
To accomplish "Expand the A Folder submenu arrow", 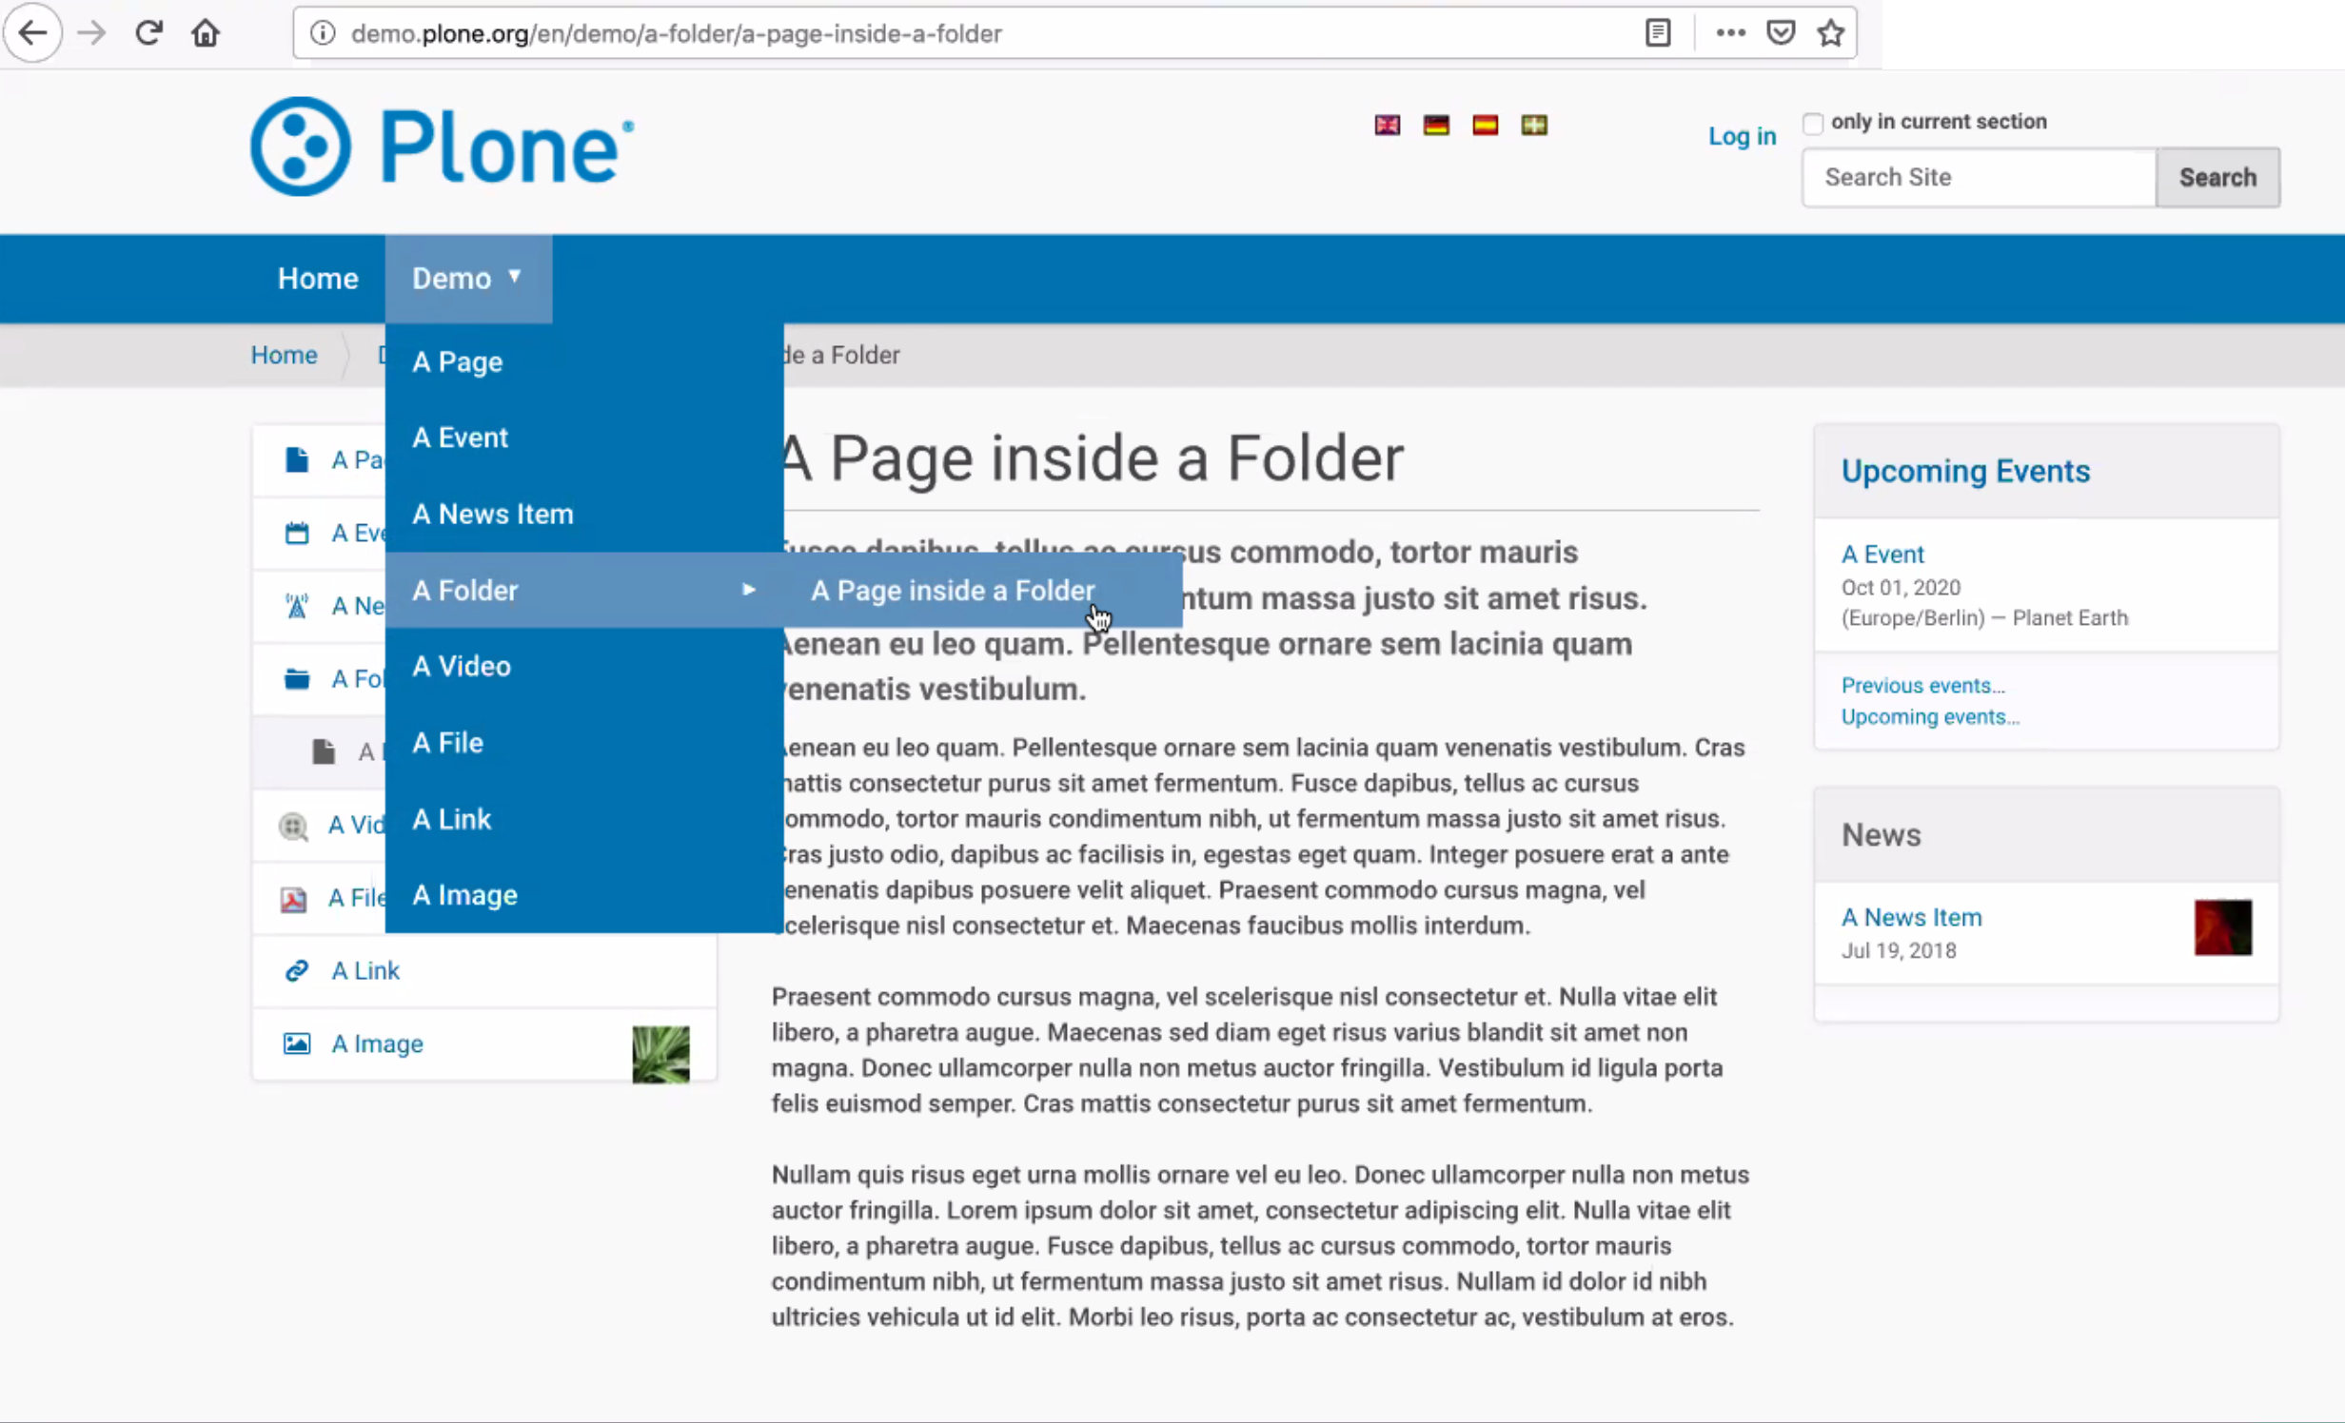I will coord(749,590).
